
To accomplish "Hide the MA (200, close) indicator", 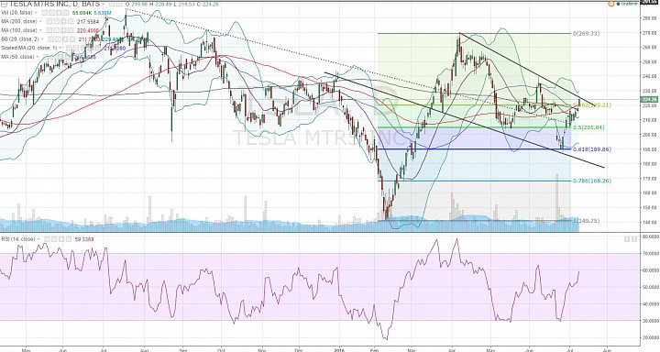I will click(49, 21).
